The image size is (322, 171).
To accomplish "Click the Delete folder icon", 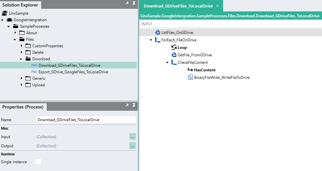I will (x=28, y=52).
